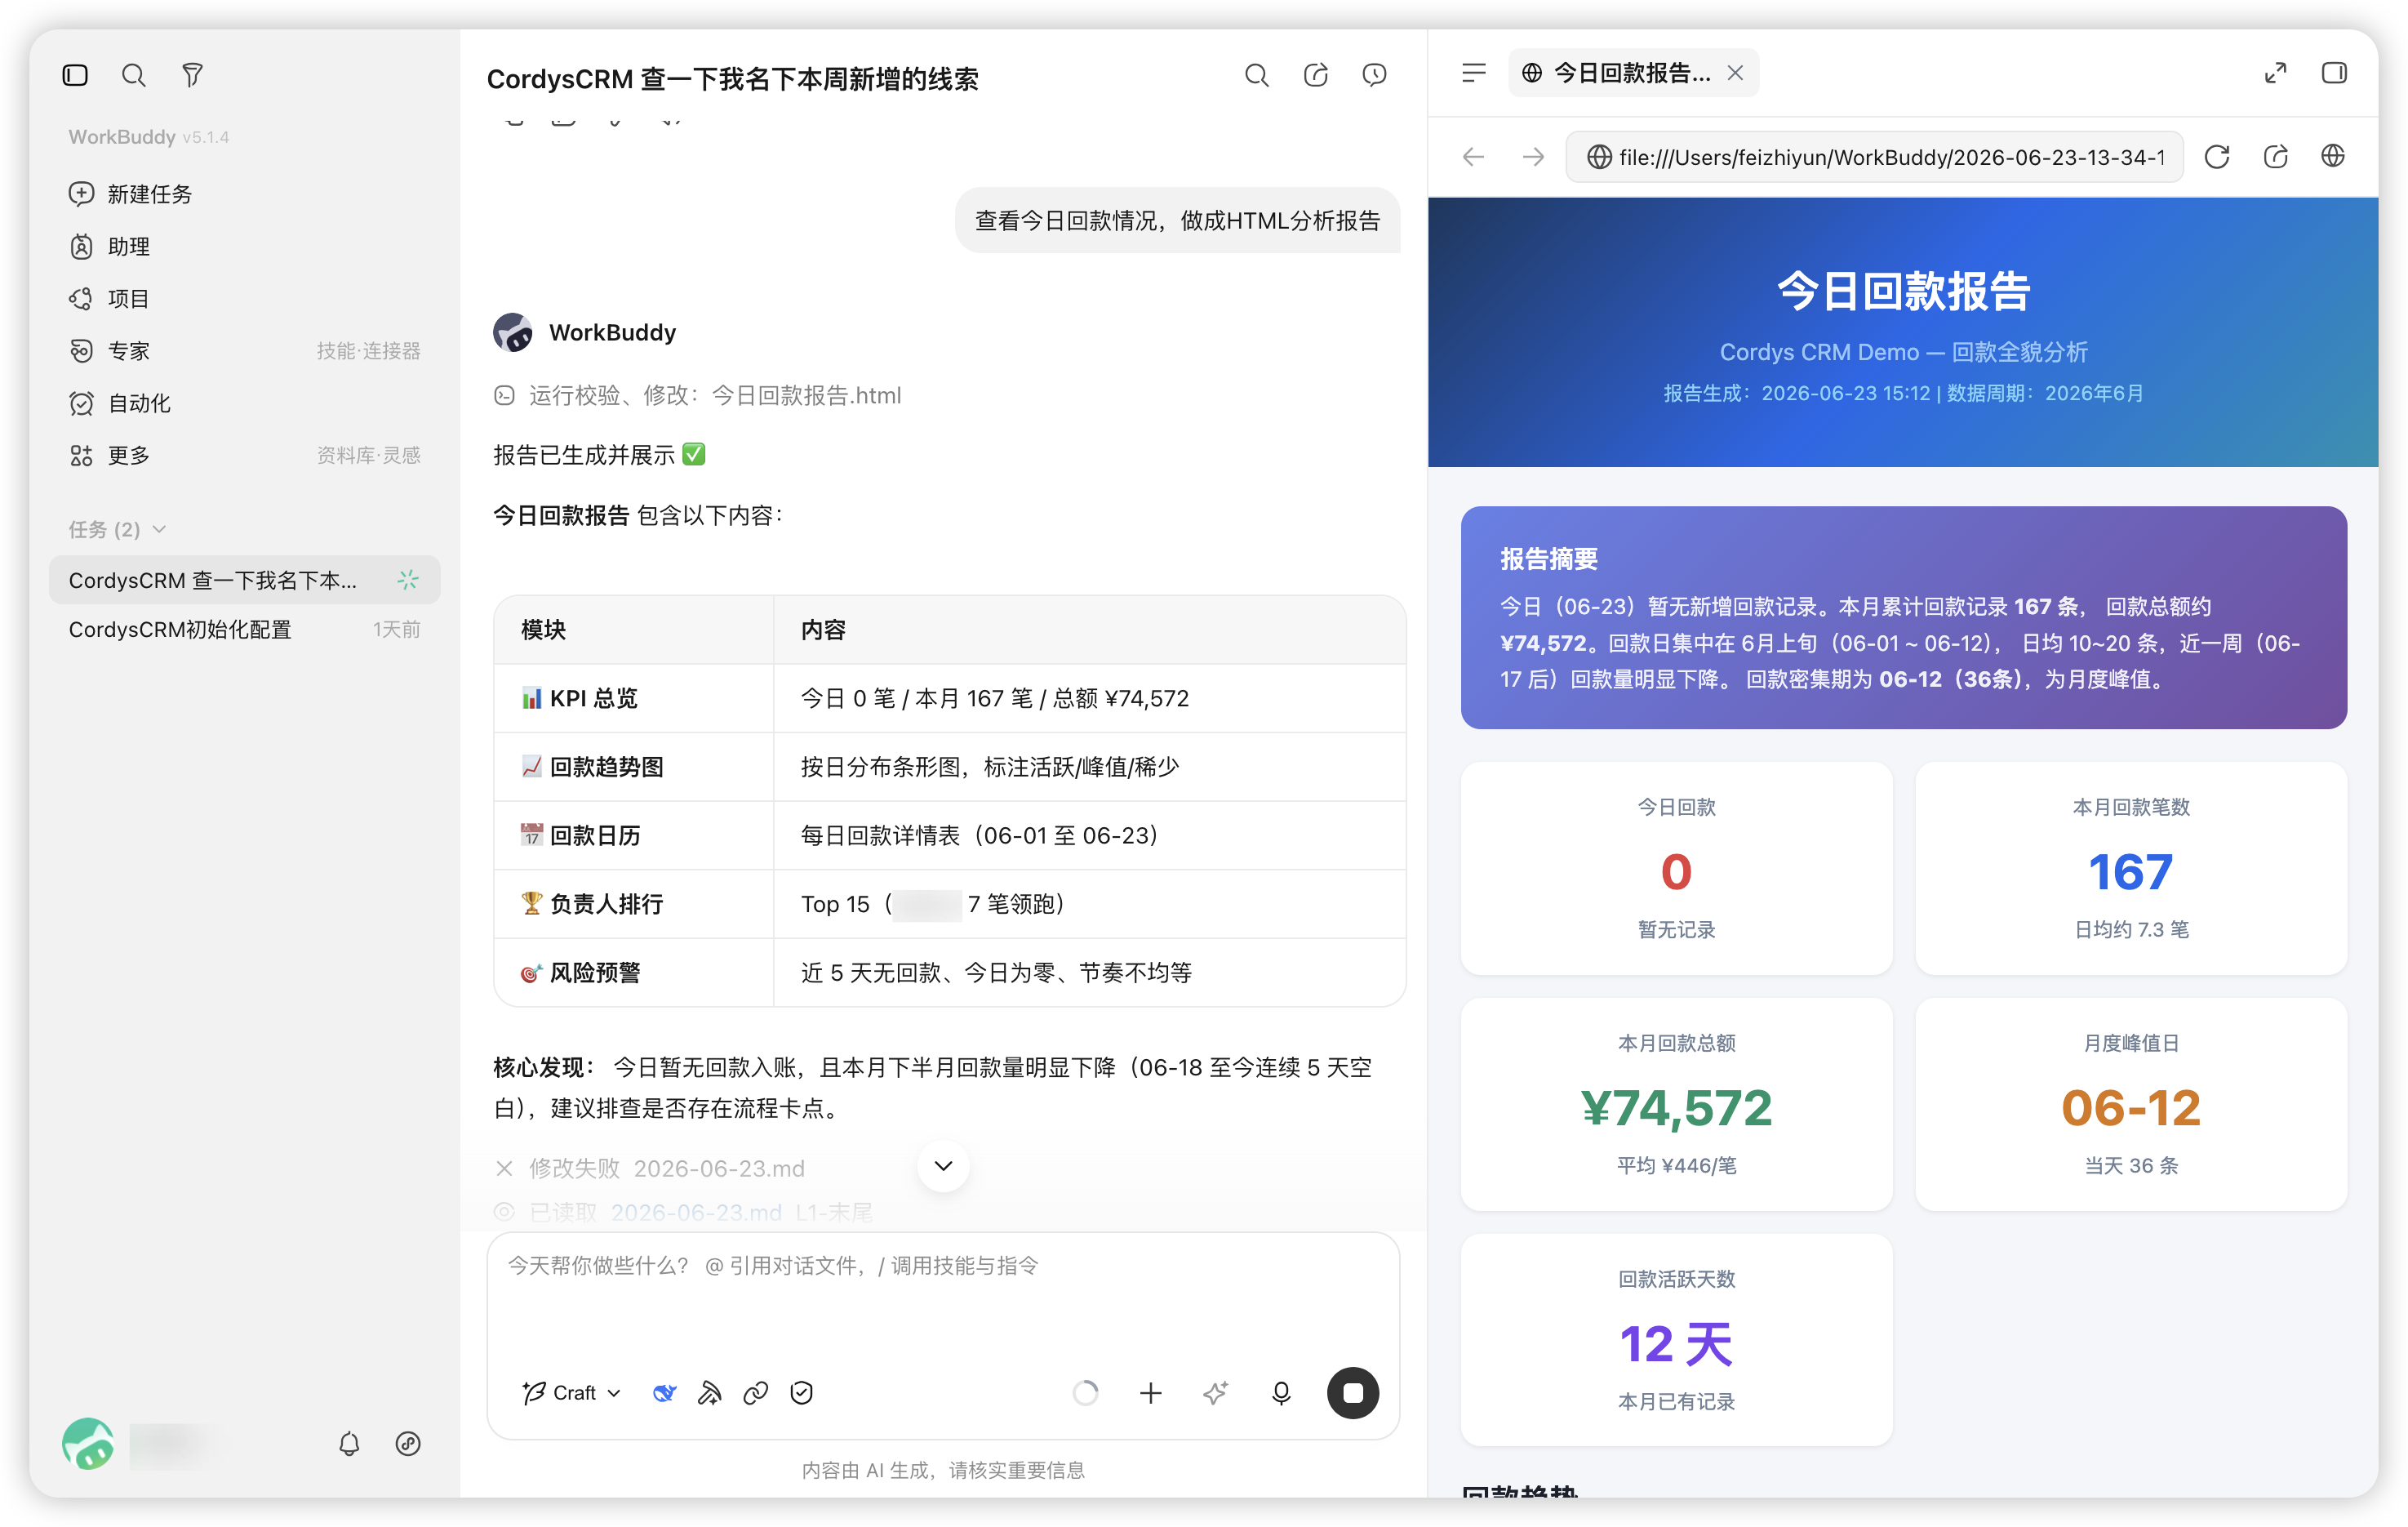The height and width of the screenshot is (1527, 2408).
Task: Share the preview page via toolbar icon
Action: tap(2275, 157)
